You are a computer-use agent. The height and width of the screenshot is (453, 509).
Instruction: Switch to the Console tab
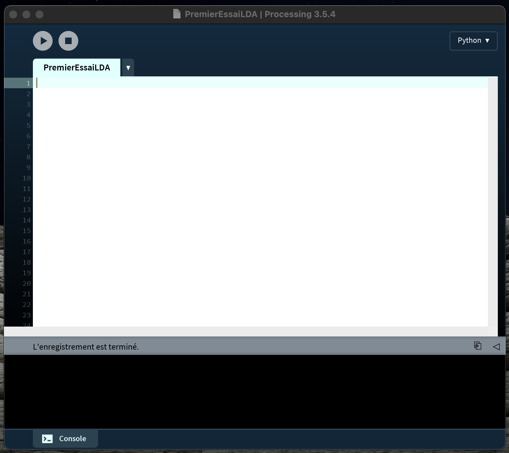65,439
